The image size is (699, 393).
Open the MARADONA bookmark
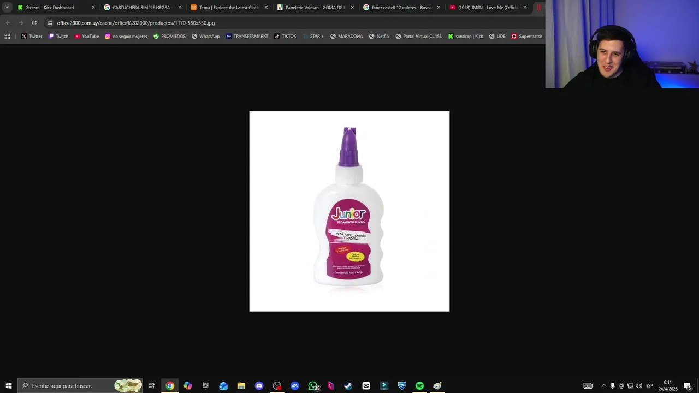346,37
